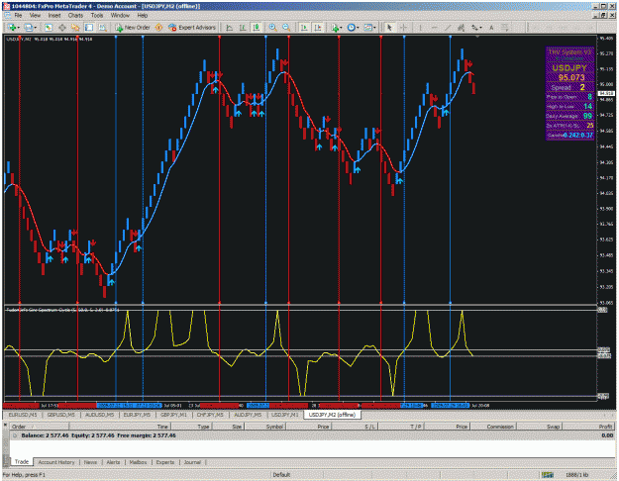Open the Mailbox terminal tab

(138, 462)
